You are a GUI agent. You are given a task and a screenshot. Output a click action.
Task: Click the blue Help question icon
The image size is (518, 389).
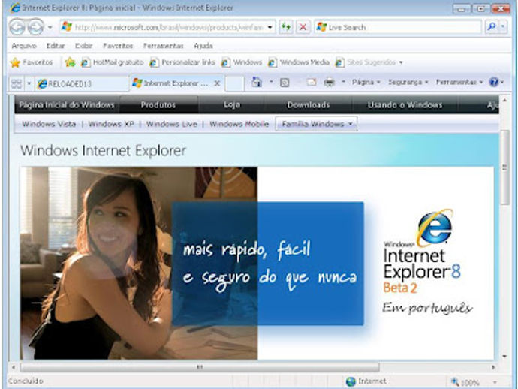click(x=493, y=82)
